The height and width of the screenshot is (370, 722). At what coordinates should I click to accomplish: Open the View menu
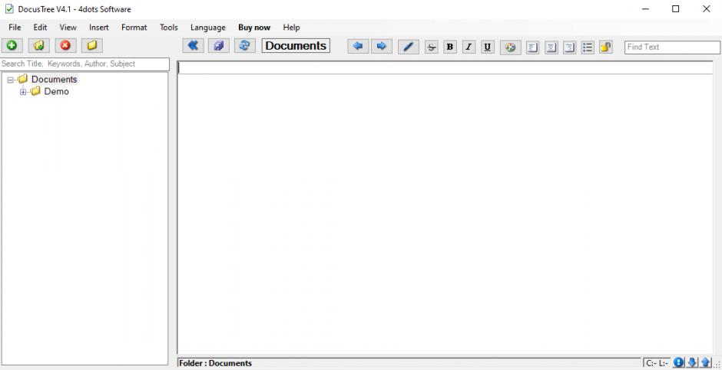68,28
